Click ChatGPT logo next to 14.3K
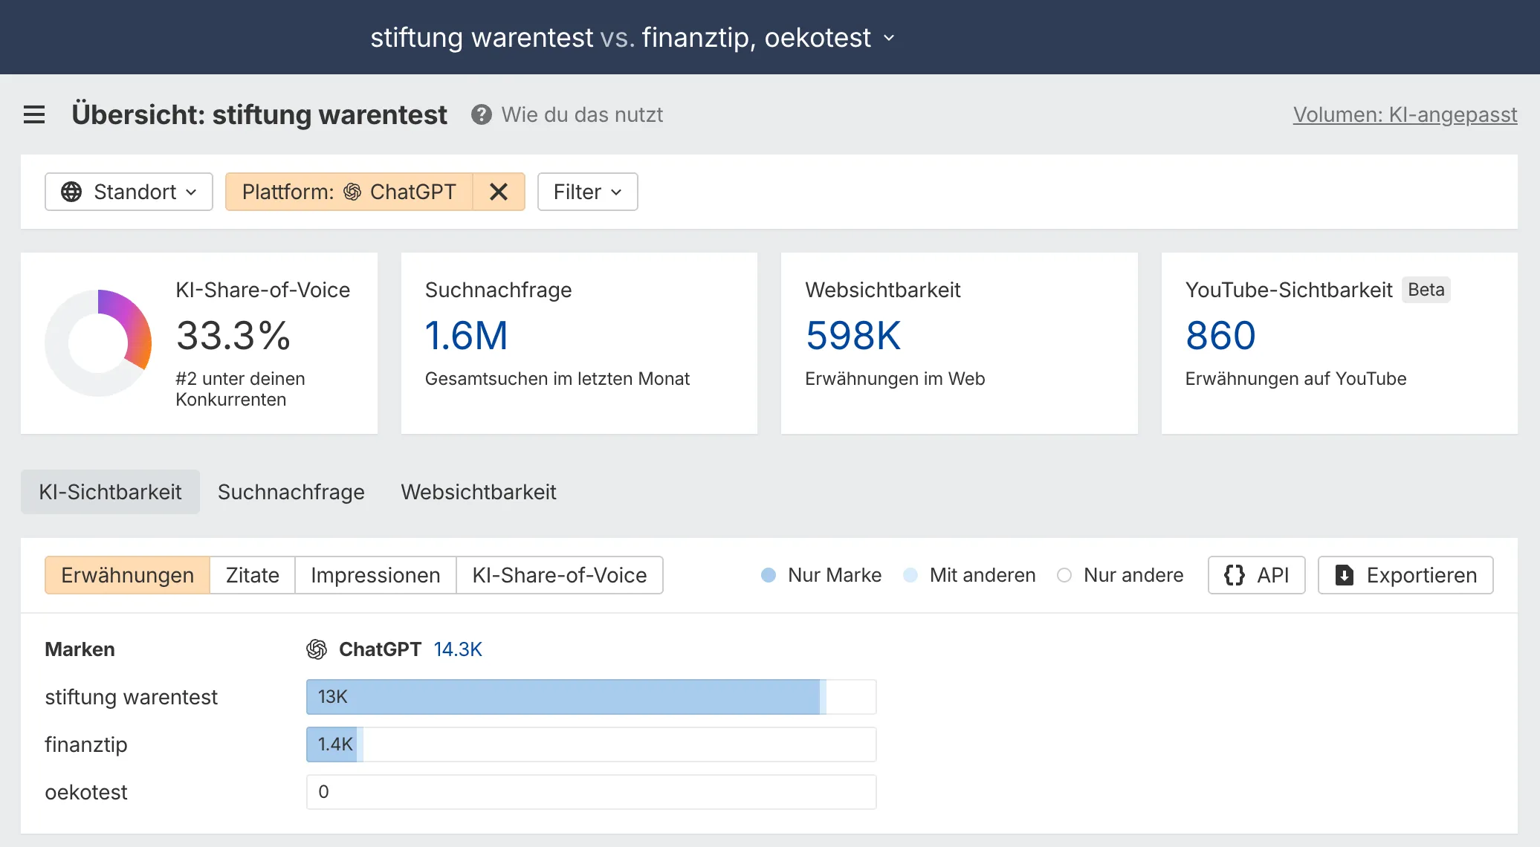Image resolution: width=1540 pixels, height=847 pixels. pyautogui.click(x=317, y=649)
